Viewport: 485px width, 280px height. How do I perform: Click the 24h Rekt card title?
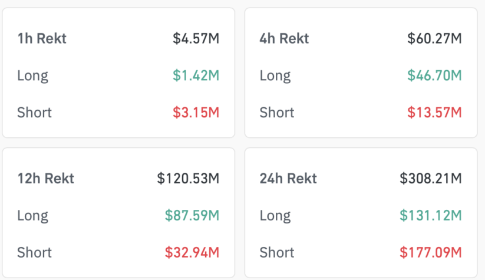(288, 179)
